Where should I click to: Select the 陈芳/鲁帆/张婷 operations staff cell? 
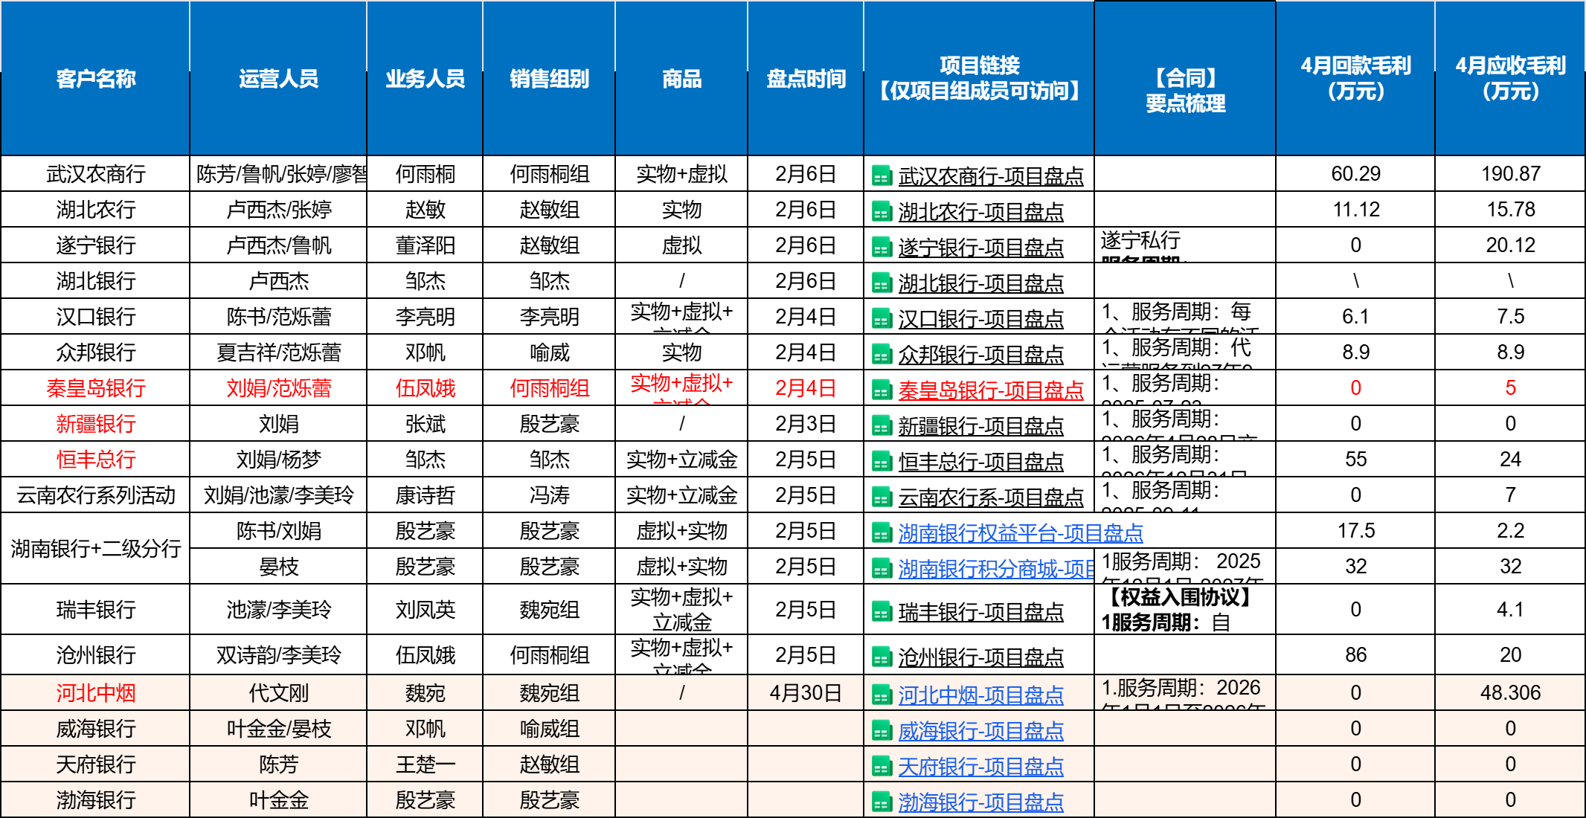tap(278, 174)
